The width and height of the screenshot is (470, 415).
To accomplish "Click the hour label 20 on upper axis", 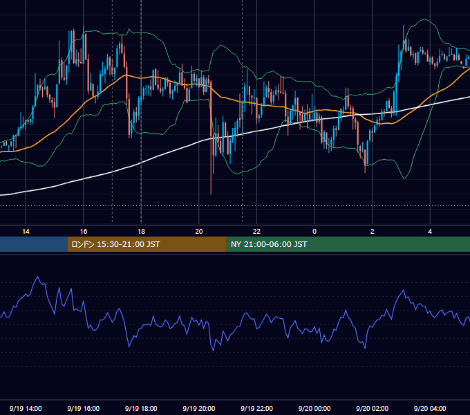I will (x=199, y=232).
